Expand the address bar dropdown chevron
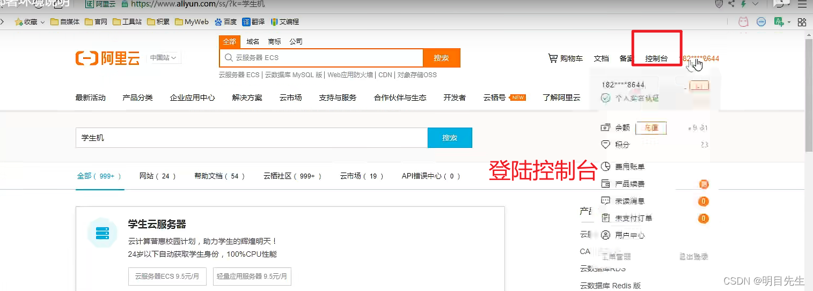The width and height of the screenshot is (813, 291). (x=756, y=4)
